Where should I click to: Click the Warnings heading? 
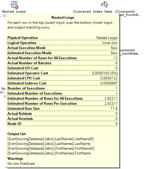[15, 159]
